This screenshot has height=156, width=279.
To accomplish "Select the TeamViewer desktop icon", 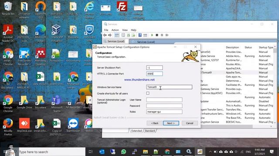I will click(x=73, y=125).
